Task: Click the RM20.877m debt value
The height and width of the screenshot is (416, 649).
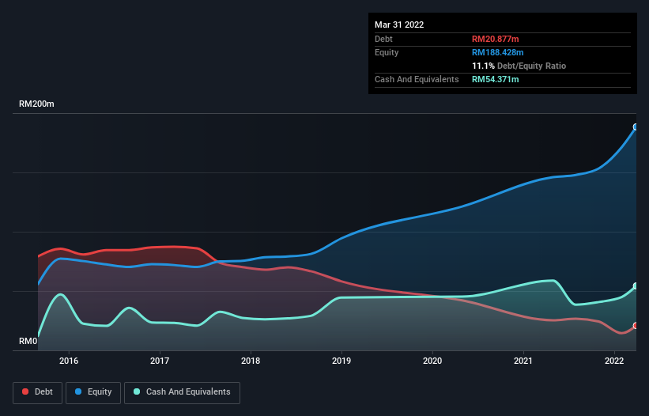Action: click(x=496, y=39)
